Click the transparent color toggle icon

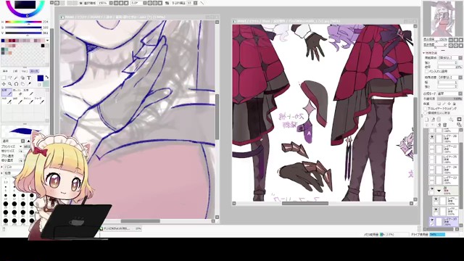click(x=39, y=84)
